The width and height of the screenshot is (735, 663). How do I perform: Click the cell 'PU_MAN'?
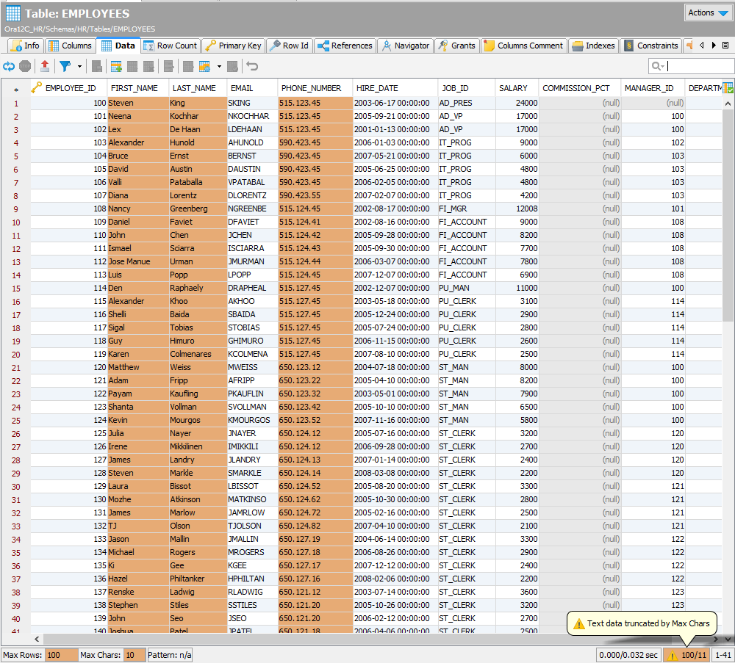[x=467, y=288]
